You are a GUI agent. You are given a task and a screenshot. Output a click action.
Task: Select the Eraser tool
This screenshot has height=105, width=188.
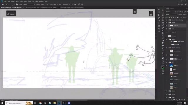click(x=163, y=38)
